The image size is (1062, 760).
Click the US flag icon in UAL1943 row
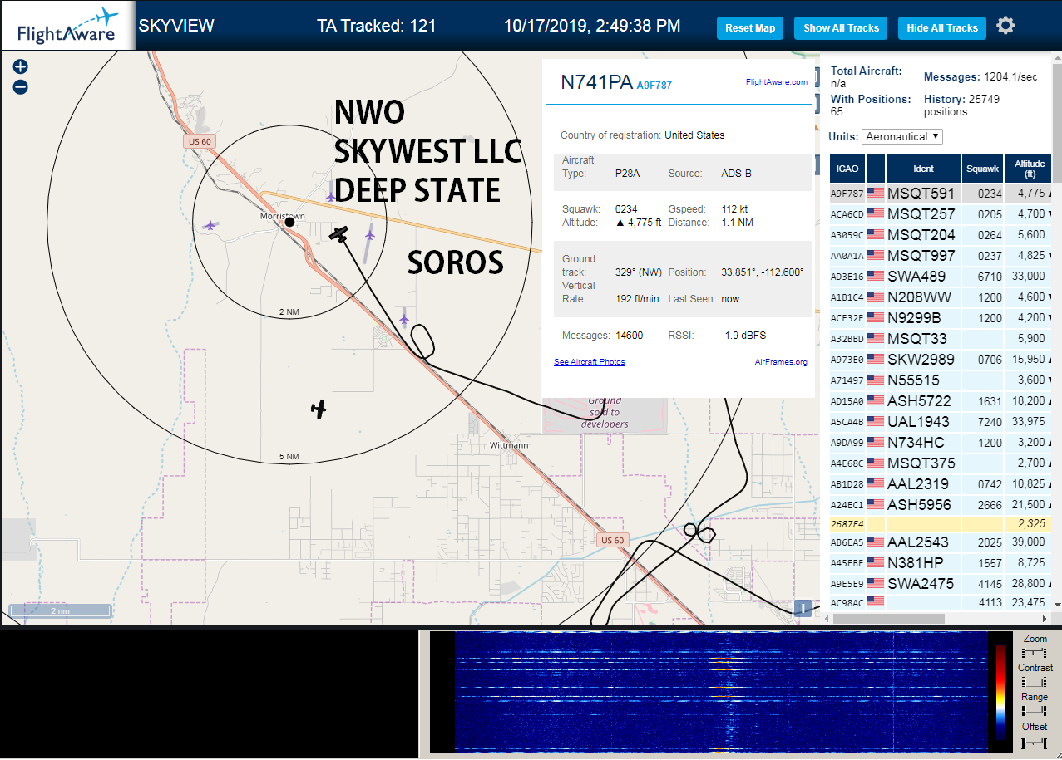875,421
